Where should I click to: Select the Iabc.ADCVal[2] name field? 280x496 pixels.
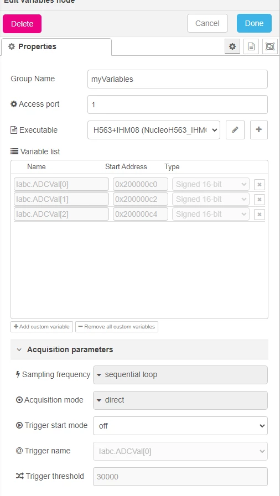[x=61, y=214]
